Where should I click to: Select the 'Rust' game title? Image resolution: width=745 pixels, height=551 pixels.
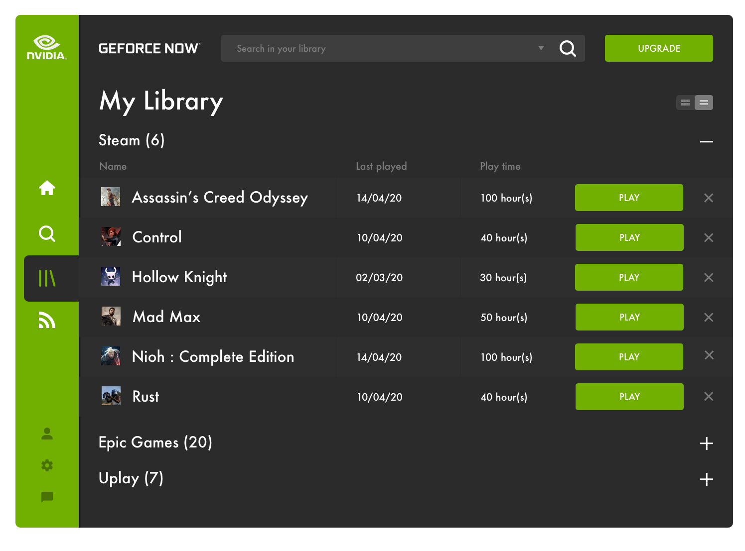tap(146, 396)
